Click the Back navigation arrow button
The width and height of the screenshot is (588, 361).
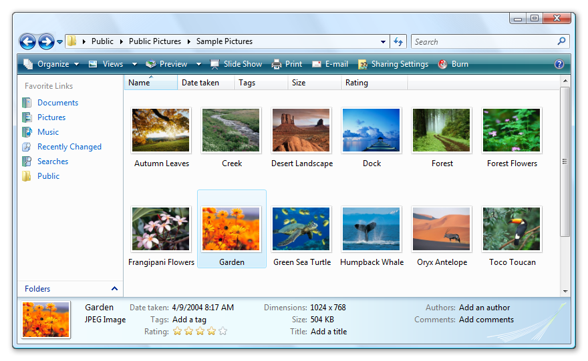(x=27, y=41)
